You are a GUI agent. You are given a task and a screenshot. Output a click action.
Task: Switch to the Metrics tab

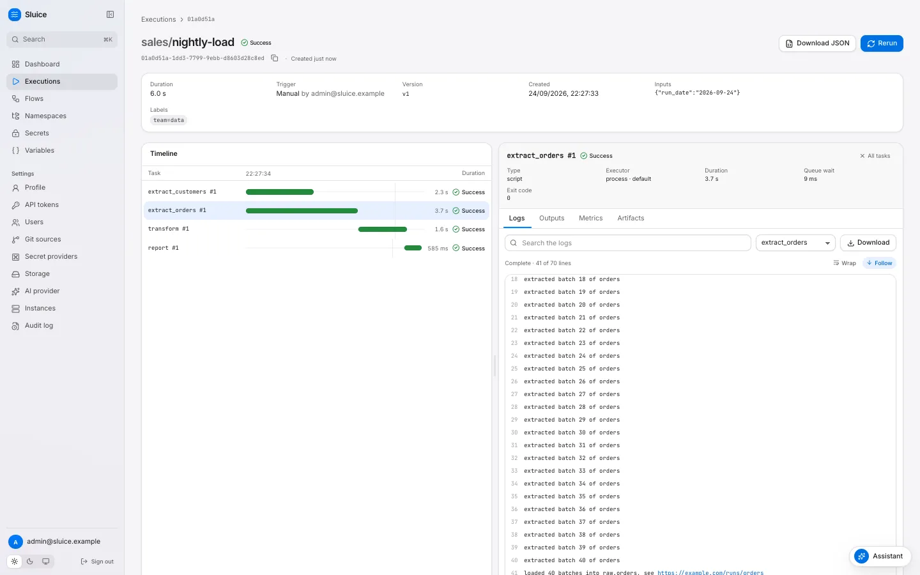coord(590,218)
